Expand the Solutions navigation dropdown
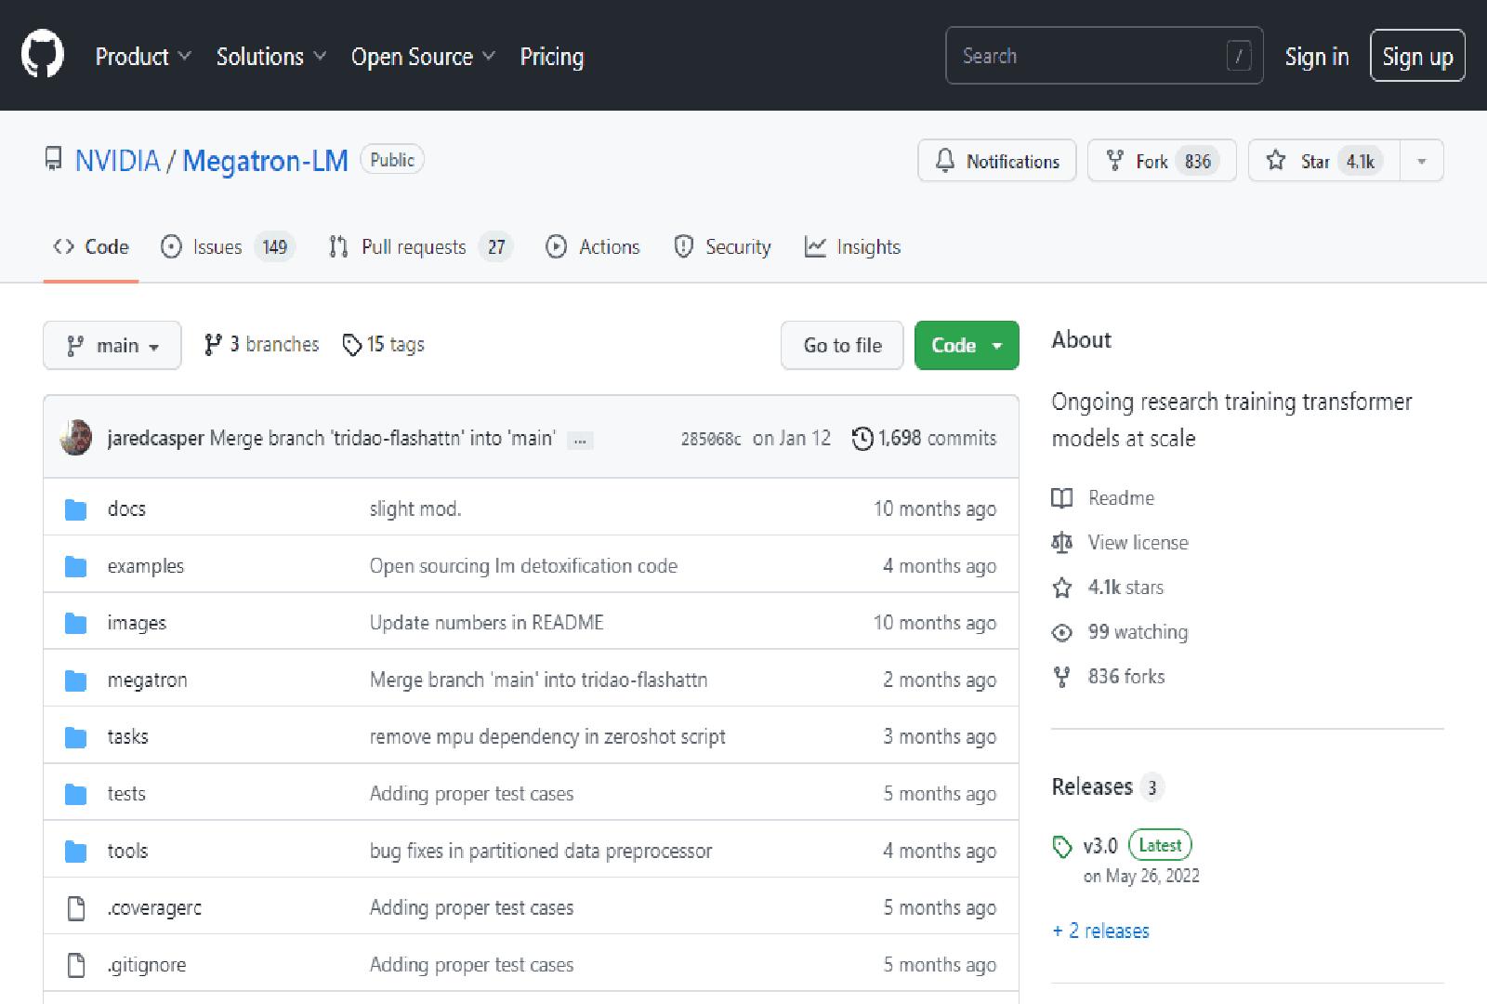 [x=270, y=57]
